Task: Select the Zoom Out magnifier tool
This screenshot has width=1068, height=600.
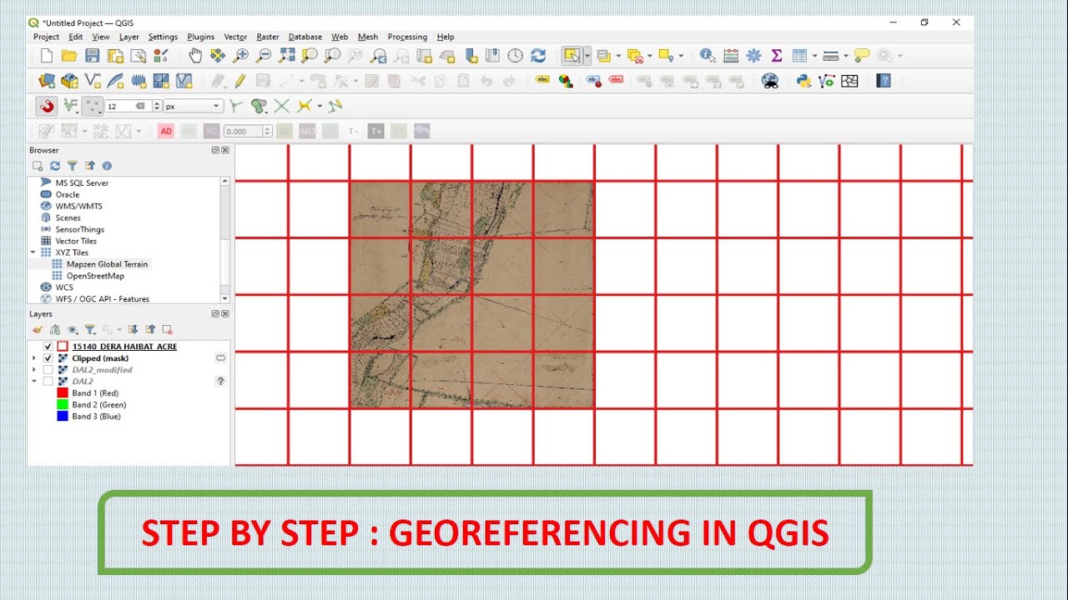Action: (x=264, y=56)
